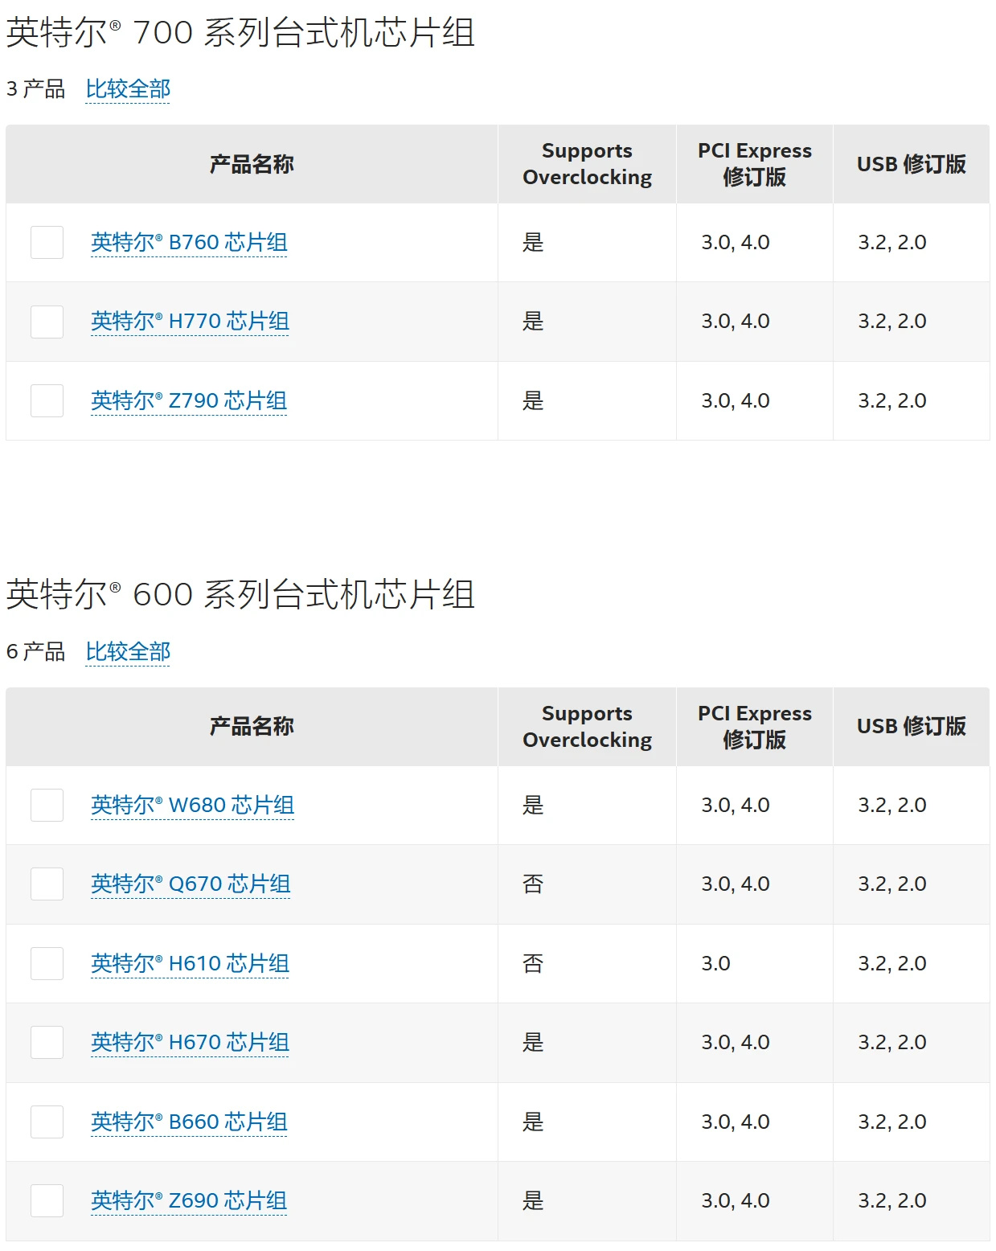Click USB value 3.2, 2.0 in H670 row
The width and height of the screenshot is (996, 1251).
892,1042
